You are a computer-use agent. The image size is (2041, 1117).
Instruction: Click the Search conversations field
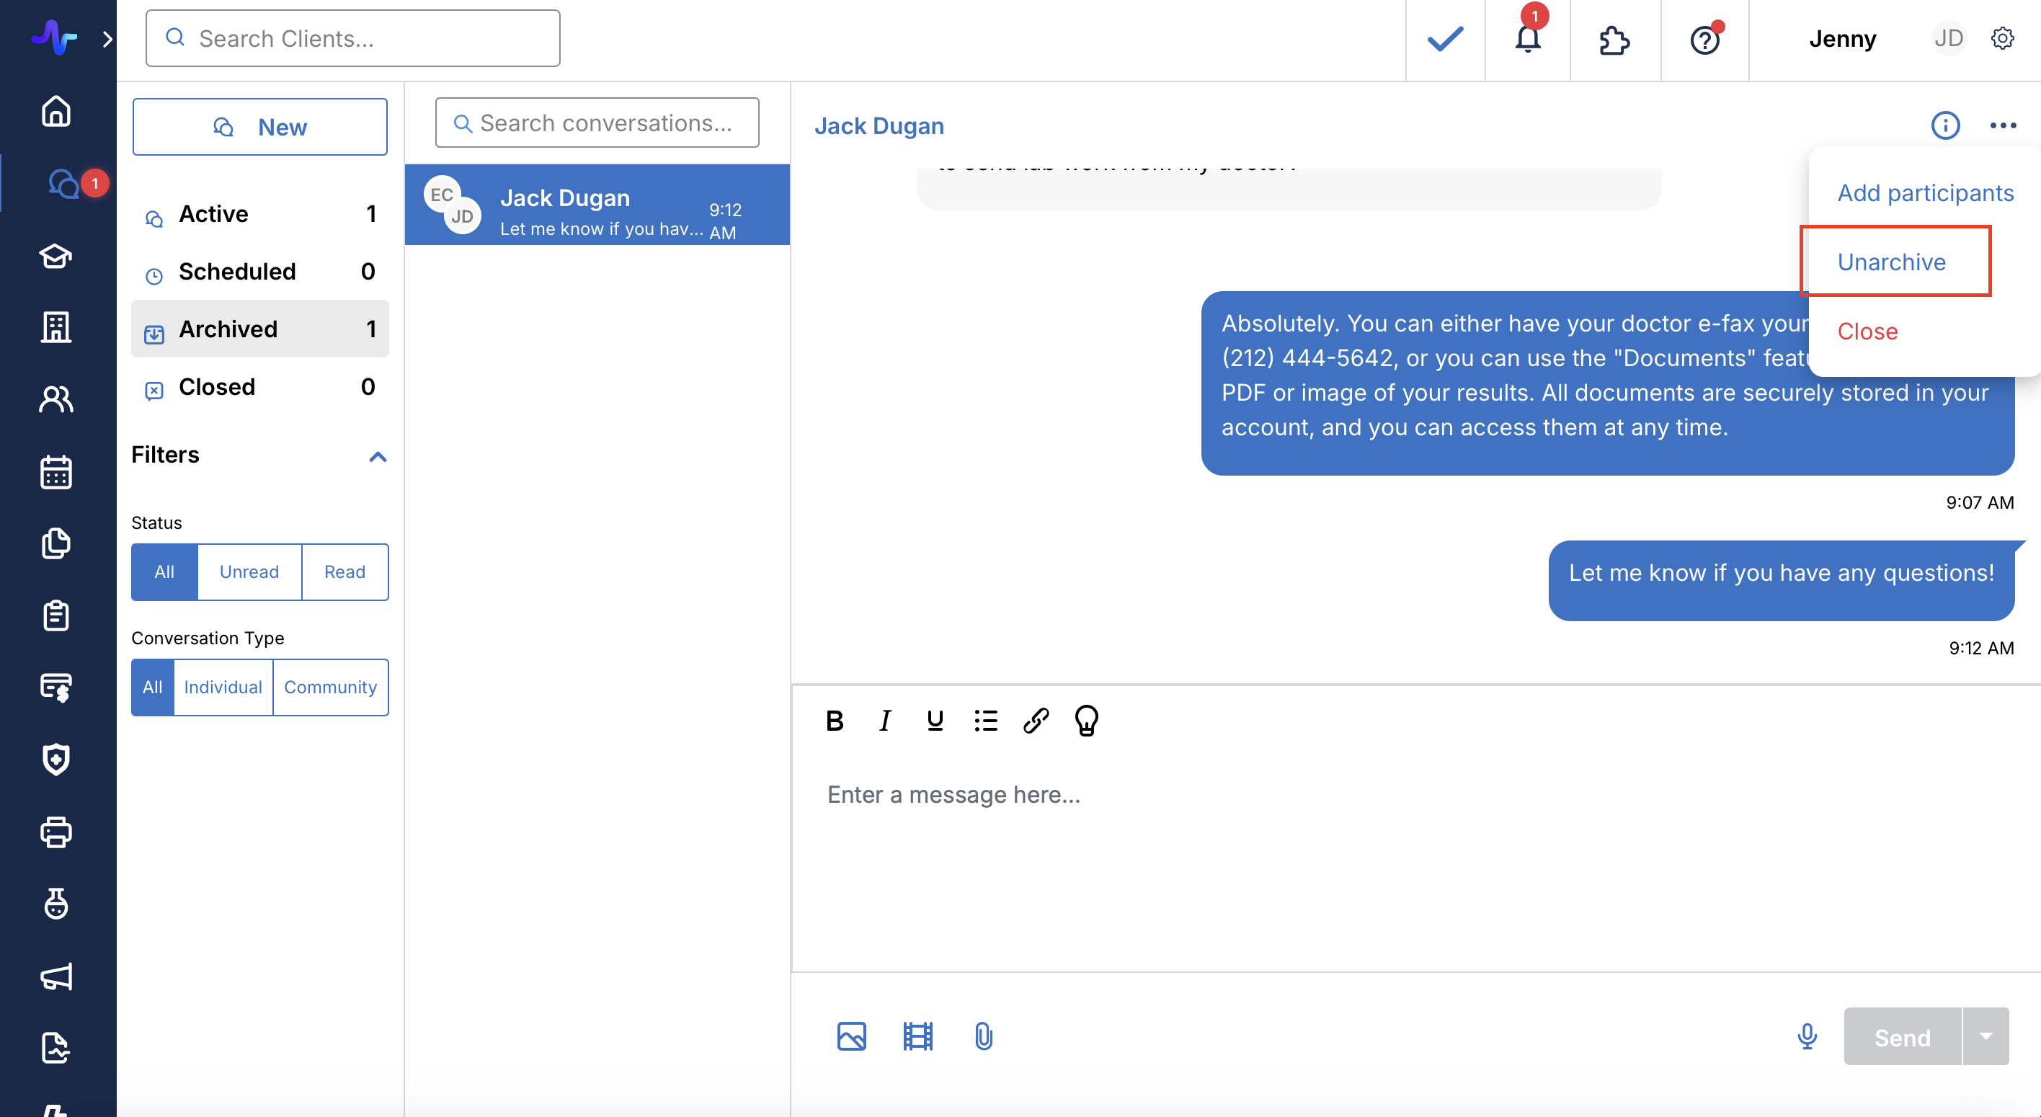pos(597,123)
